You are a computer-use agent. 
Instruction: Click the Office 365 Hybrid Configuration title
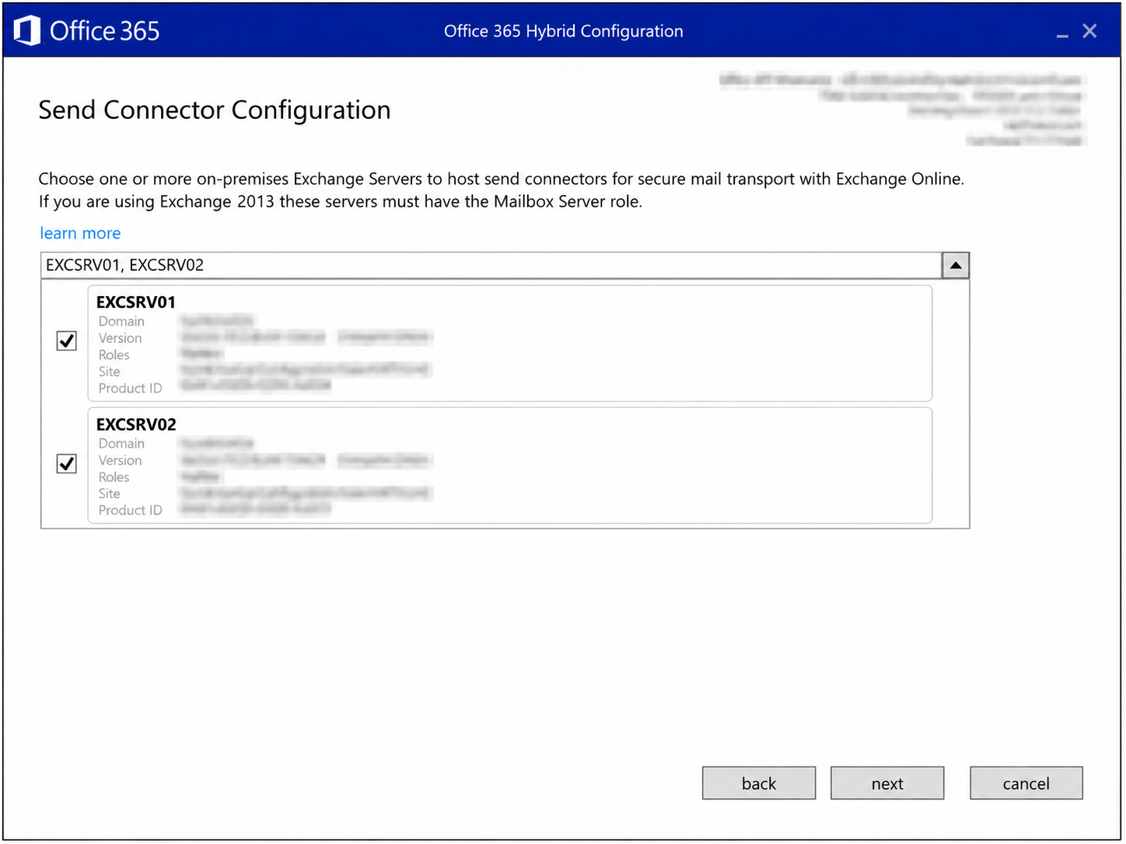[564, 31]
